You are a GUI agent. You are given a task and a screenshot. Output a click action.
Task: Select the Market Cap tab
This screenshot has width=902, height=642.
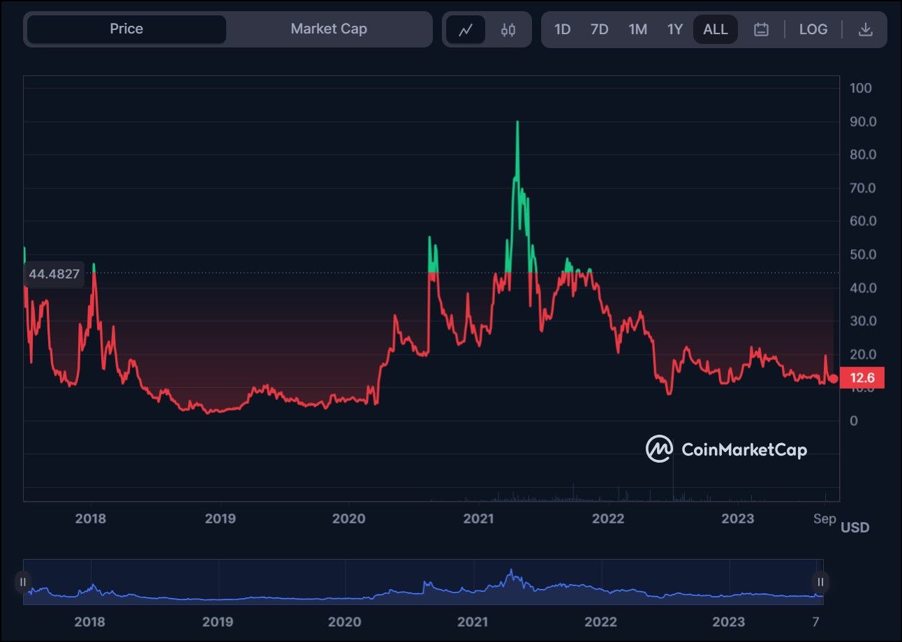328,29
